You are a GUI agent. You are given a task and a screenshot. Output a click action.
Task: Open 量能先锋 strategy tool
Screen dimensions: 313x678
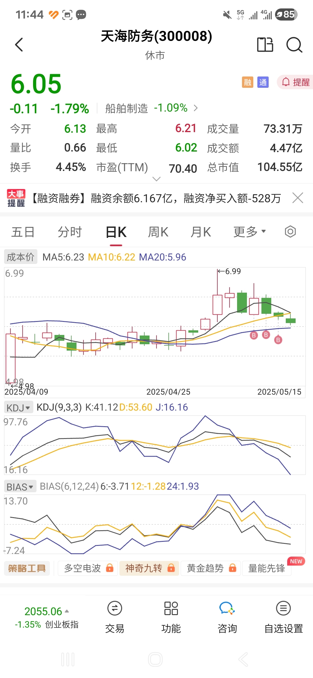pos(267,568)
